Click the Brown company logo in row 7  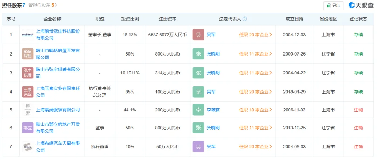(28, 147)
